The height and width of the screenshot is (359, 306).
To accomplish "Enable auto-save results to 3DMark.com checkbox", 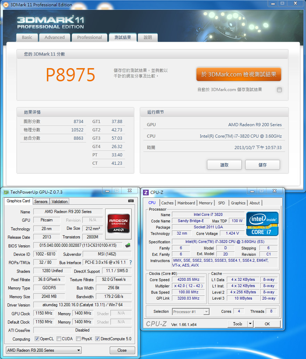I will tap(279, 90).
